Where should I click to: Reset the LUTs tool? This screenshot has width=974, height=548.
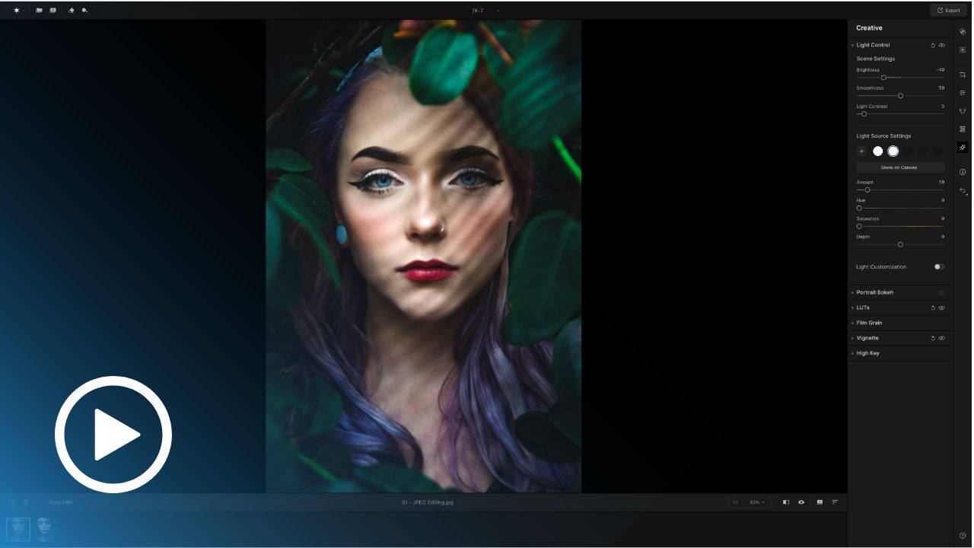coord(933,308)
